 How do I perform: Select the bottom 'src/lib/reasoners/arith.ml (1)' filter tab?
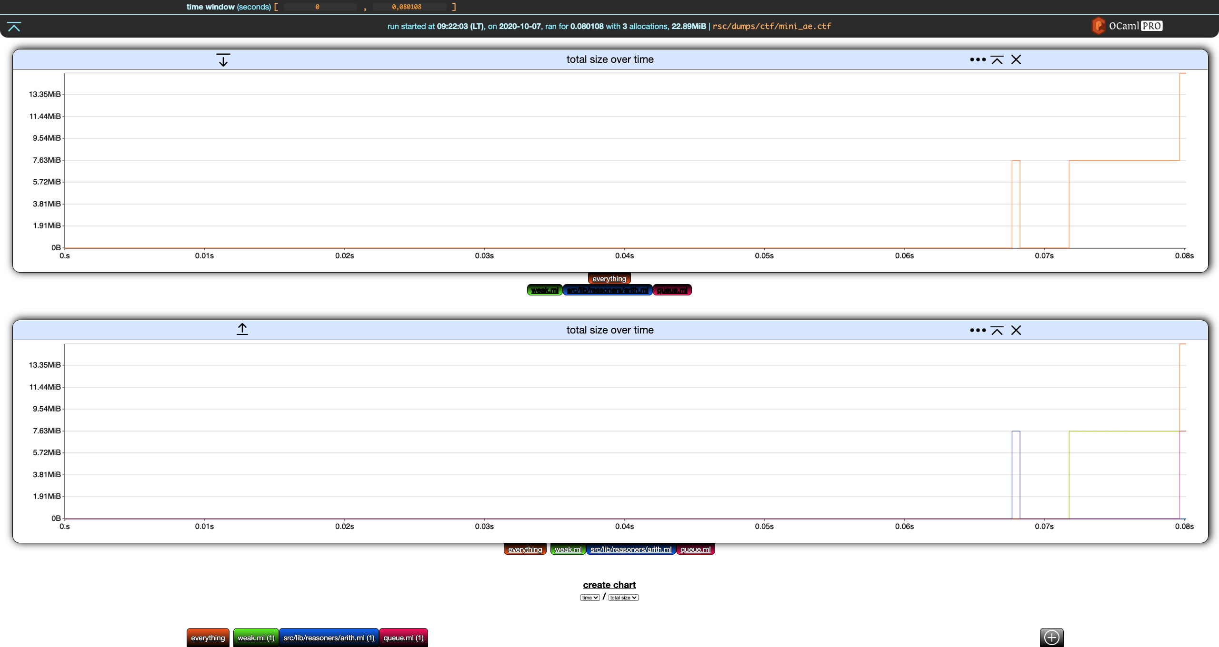point(329,637)
